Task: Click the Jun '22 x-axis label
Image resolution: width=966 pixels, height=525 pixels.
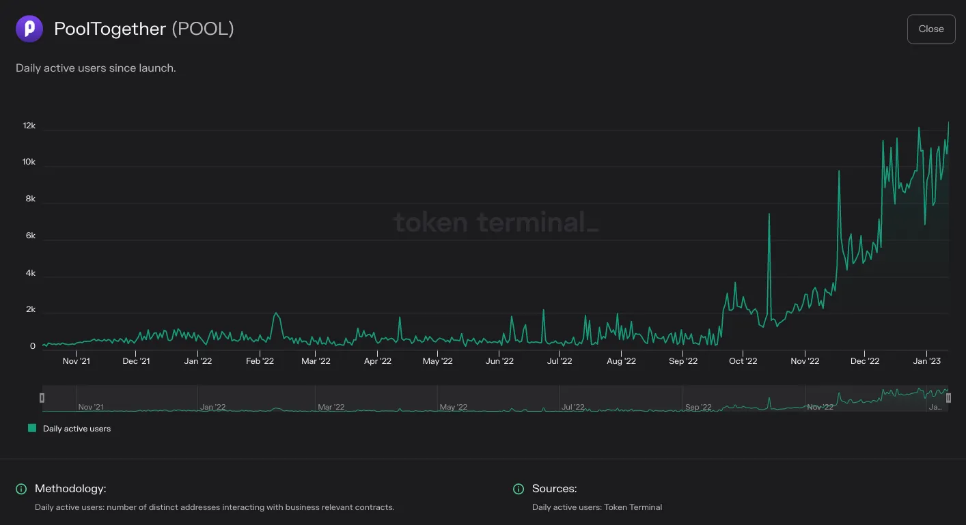Action: click(499, 361)
